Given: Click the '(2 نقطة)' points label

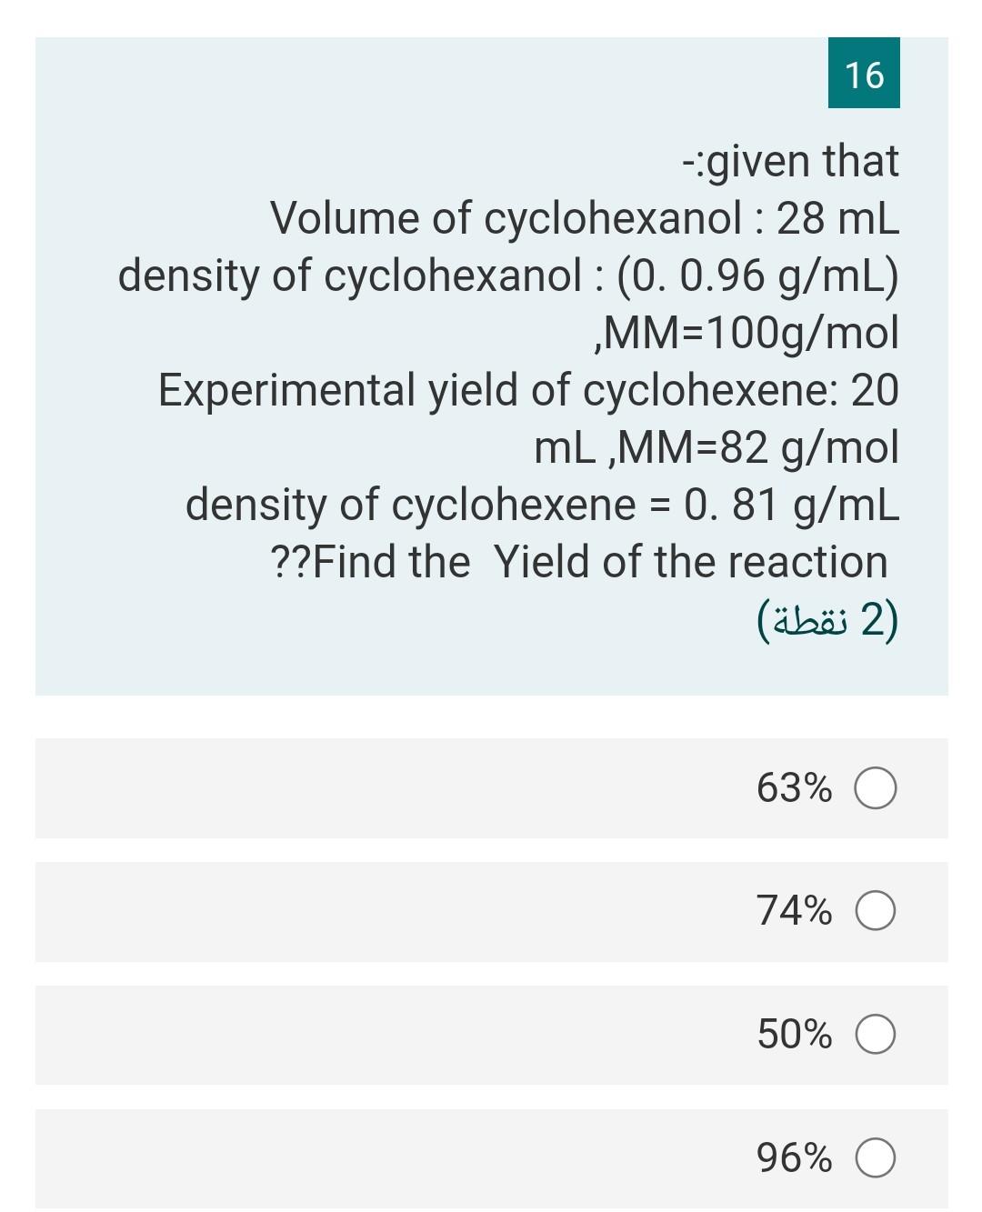Looking at the screenshot, I should pos(827,619).
